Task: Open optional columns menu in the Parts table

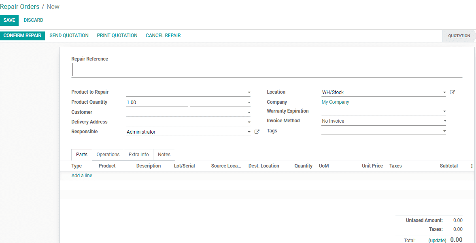Action: click(x=472, y=166)
